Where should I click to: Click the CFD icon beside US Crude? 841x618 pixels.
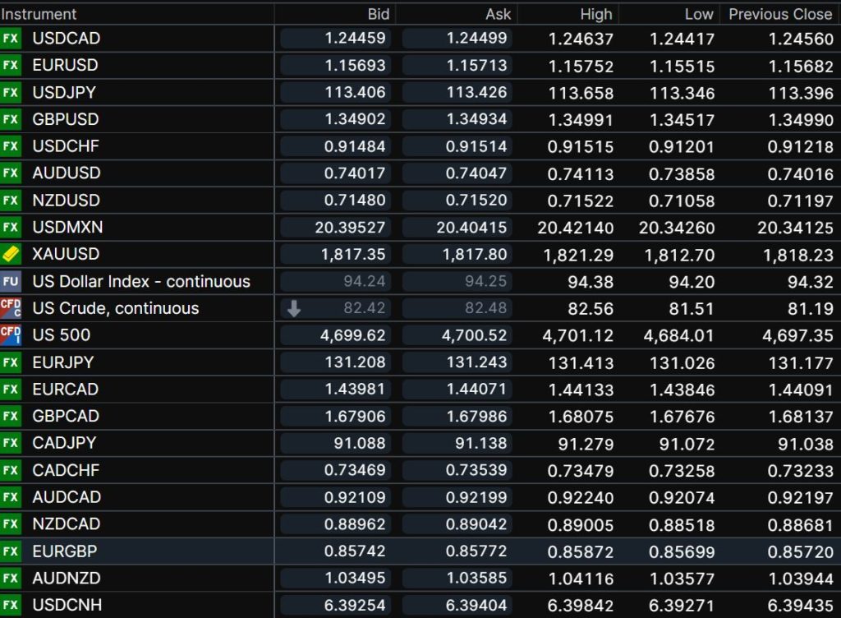11,308
